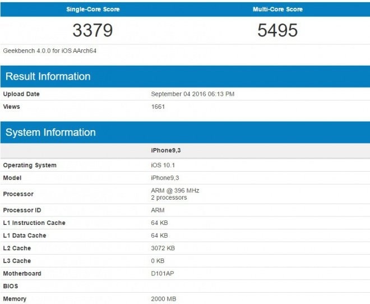Image resolution: width=370 pixels, height=304 pixels.
Task: Click the Geekbench 4.0.0 for iOS AArch64 text
Action: click(x=49, y=50)
